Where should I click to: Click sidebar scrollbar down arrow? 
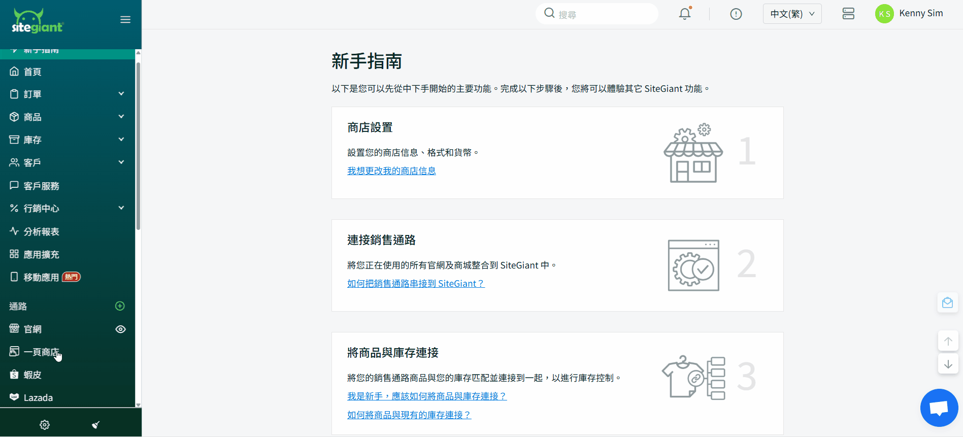point(138,405)
